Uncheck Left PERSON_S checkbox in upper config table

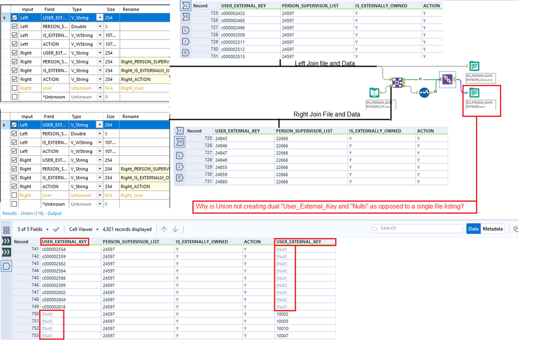[14, 26]
